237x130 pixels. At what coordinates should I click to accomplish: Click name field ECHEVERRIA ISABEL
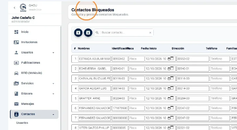tap(95, 69)
